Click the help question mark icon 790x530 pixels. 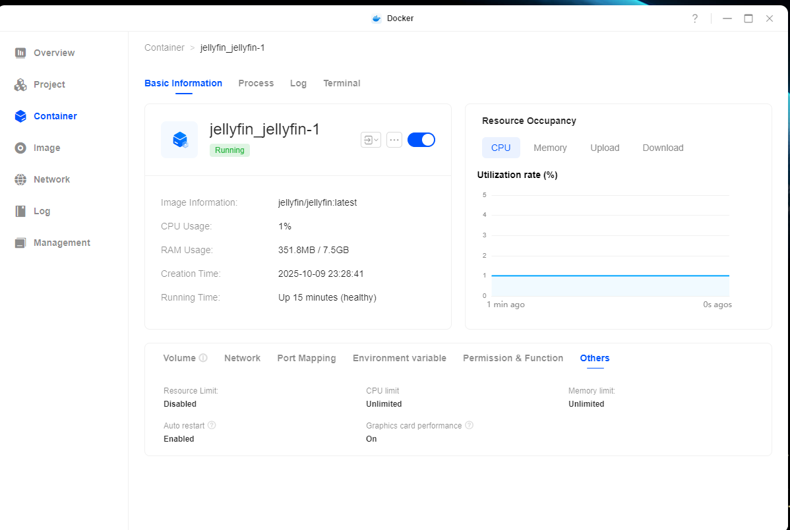pyautogui.click(x=694, y=18)
